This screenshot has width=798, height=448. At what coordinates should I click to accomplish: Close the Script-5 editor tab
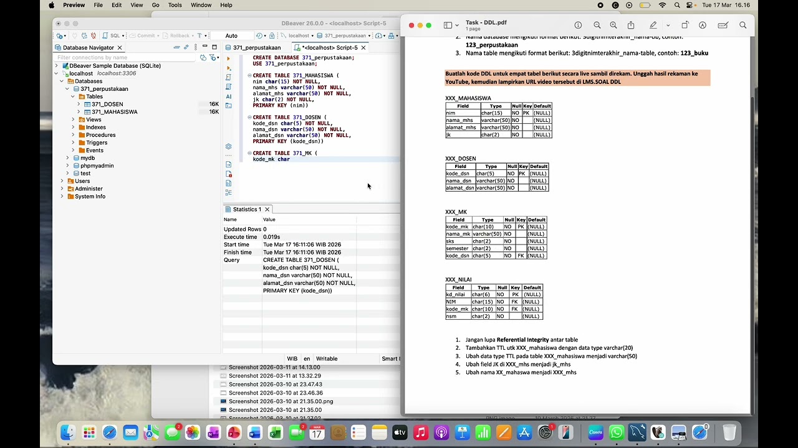pos(363,47)
